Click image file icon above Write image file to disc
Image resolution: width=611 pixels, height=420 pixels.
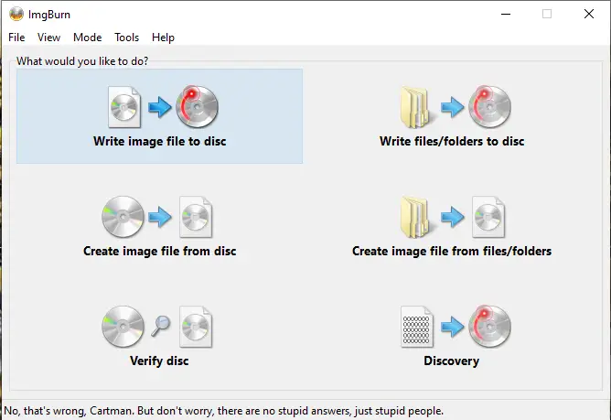coord(124,107)
